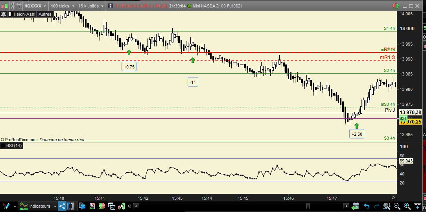Viewport: 426px width, 212px height.
Task: Click the green 83T tick counter
Action: click(x=403, y=118)
